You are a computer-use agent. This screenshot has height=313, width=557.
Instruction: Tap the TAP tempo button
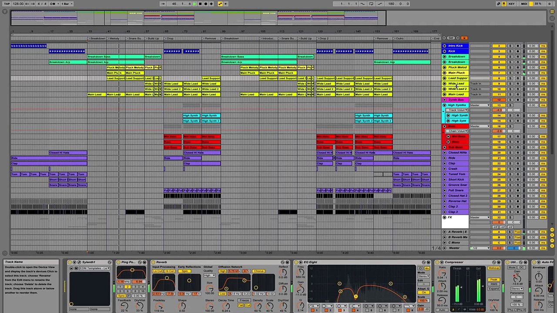click(7, 3)
